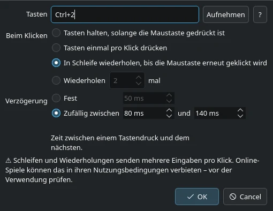
Task: Click the 'Verzögerung' label
Action: tap(26, 101)
